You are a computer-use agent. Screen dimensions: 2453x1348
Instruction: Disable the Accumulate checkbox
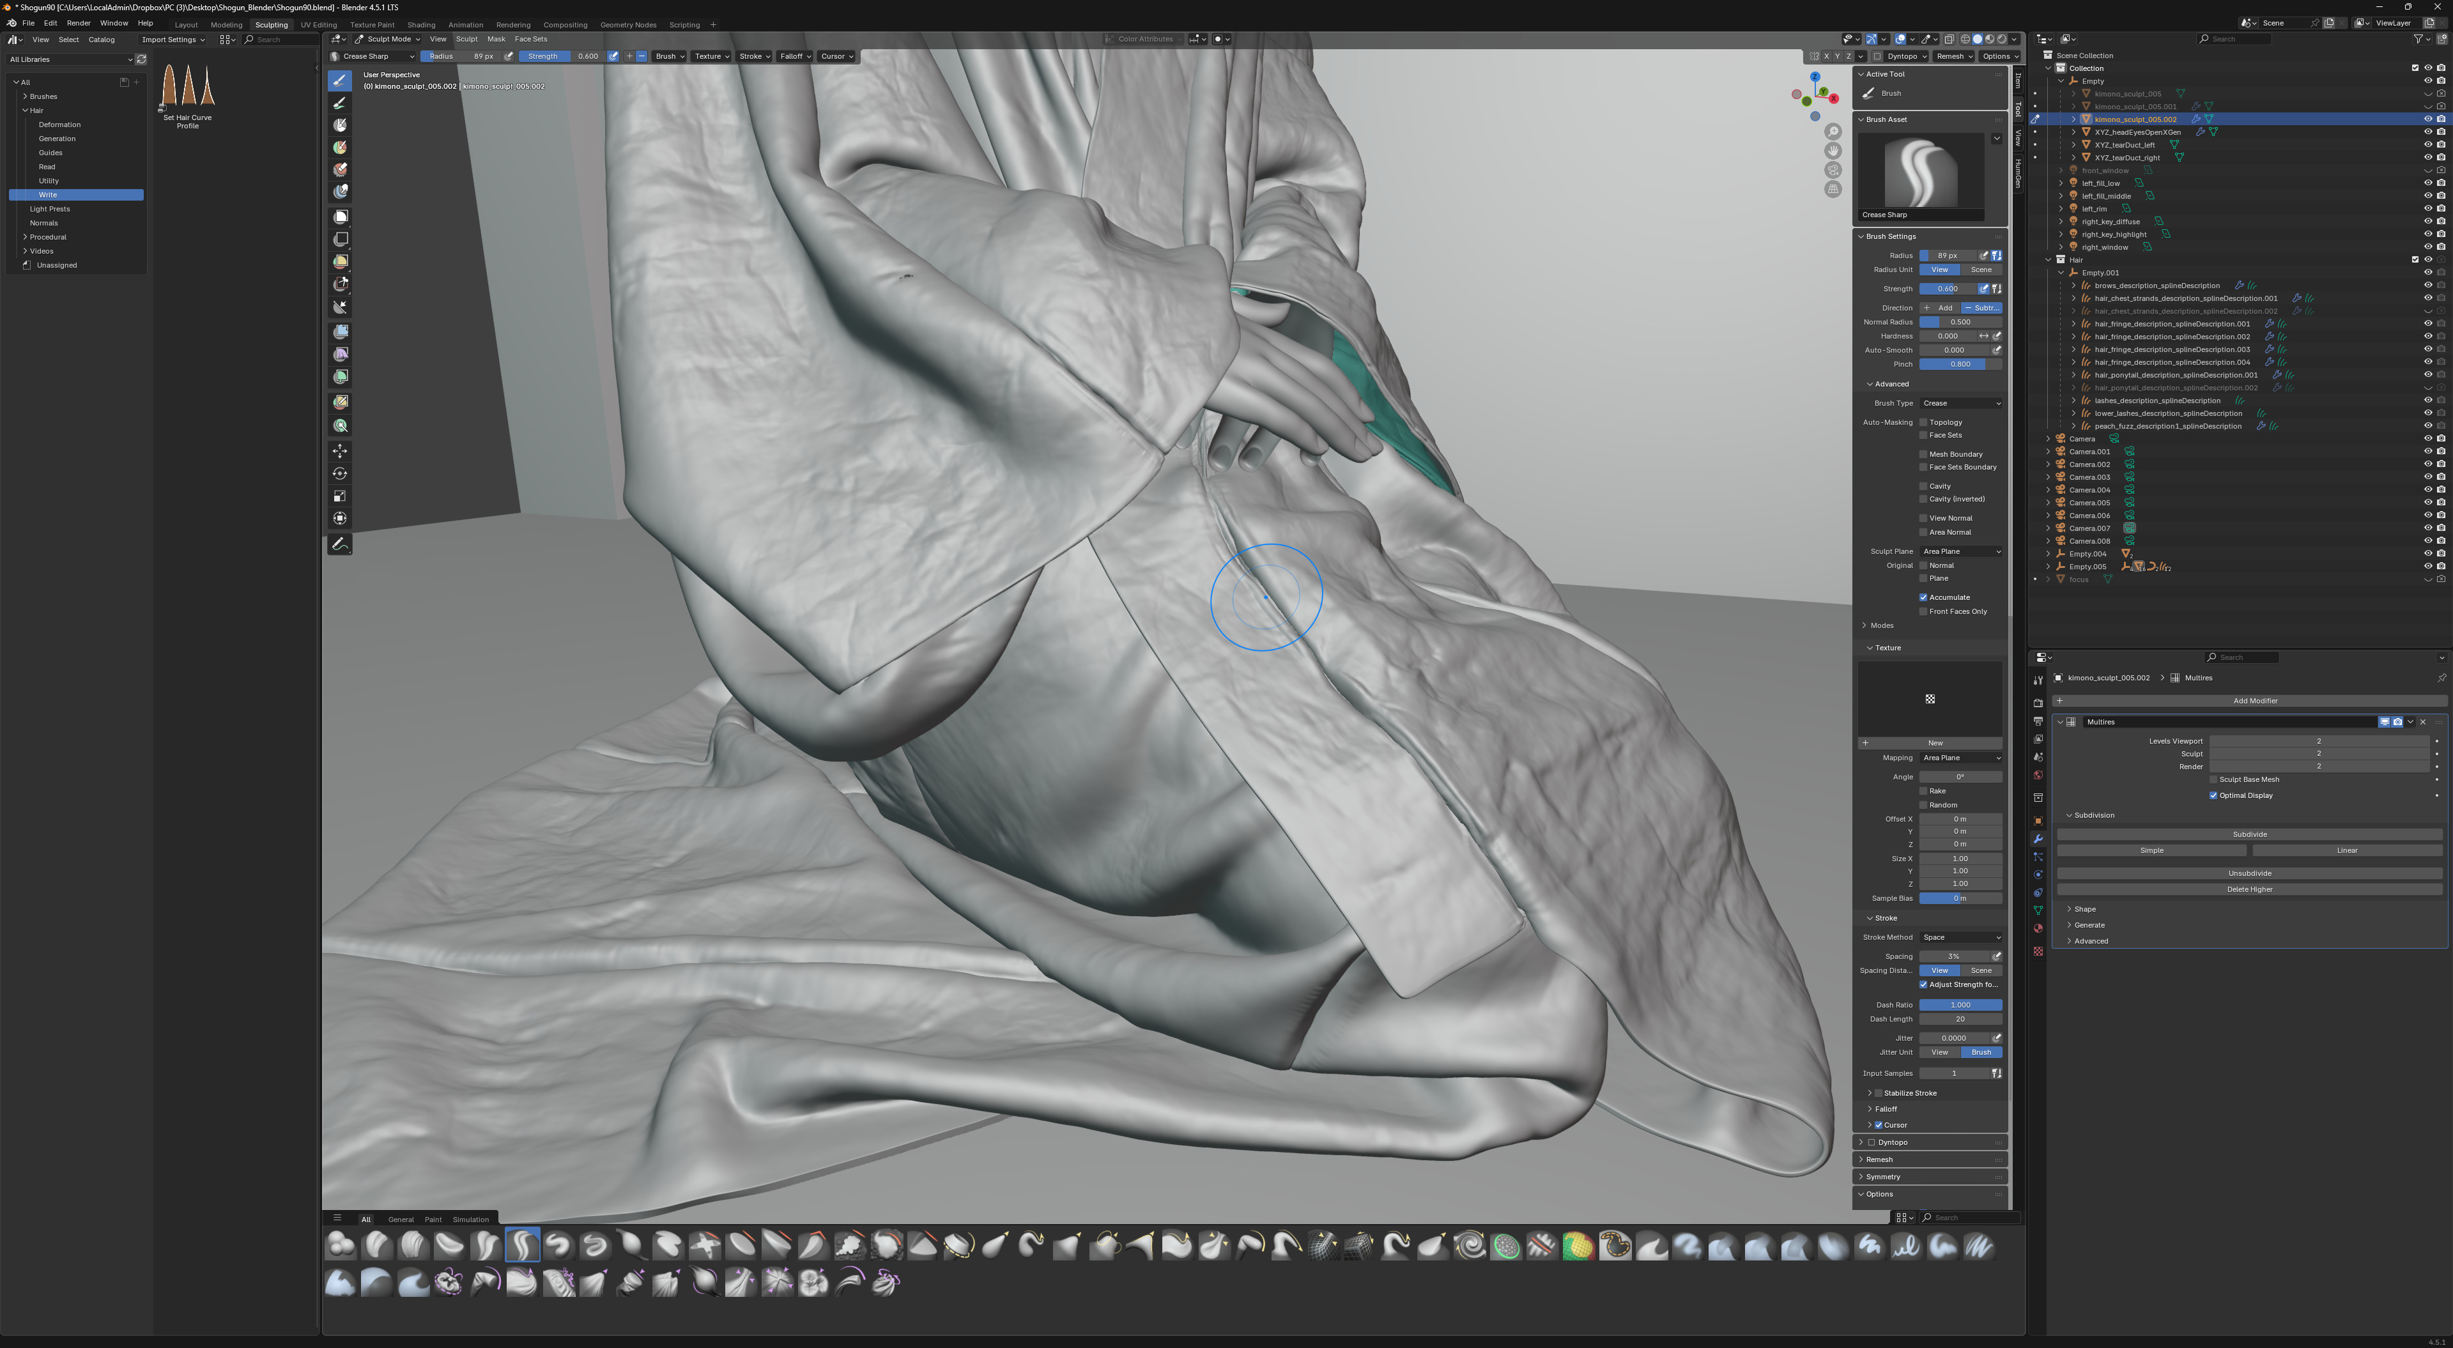[x=1923, y=598]
